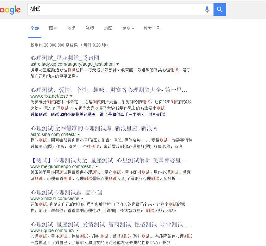Open result 心理测试，爱情、个性、趣味、财富等心理测验大全

pos(109,90)
